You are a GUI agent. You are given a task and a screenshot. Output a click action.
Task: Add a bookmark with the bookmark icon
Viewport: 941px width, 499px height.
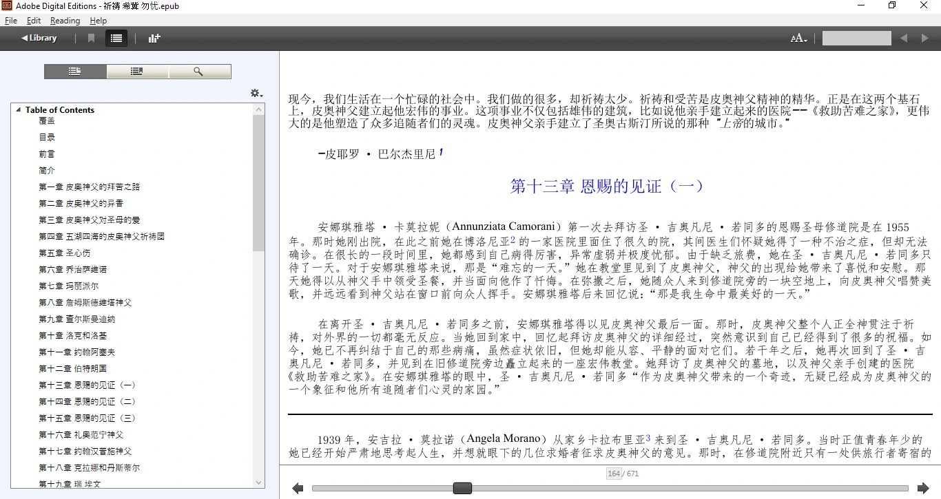pos(91,39)
